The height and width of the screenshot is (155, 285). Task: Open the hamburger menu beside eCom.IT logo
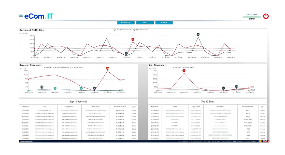click(x=21, y=16)
